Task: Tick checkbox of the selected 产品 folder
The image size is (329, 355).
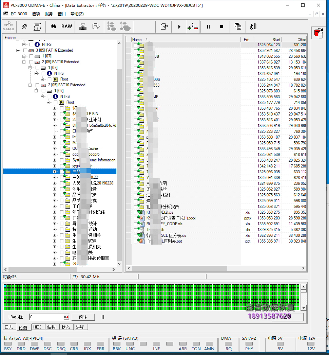Action: (62, 172)
